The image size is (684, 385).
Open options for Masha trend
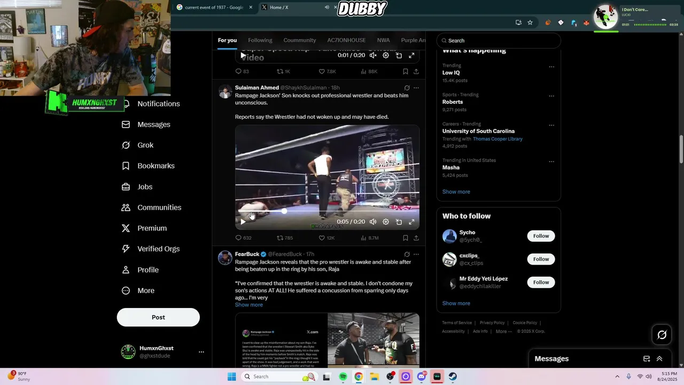551,161
